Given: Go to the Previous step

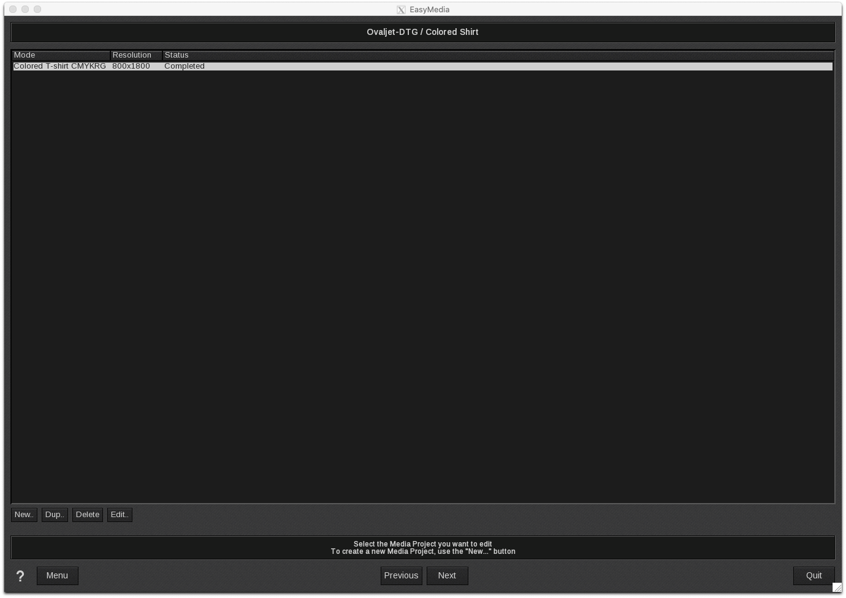Looking at the screenshot, I should coord(401,576).
